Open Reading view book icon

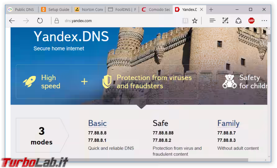click(x=185, y=21)
